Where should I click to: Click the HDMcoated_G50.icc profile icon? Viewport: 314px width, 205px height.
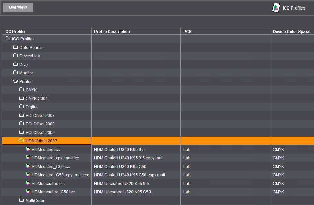click(x=28, y=166)
